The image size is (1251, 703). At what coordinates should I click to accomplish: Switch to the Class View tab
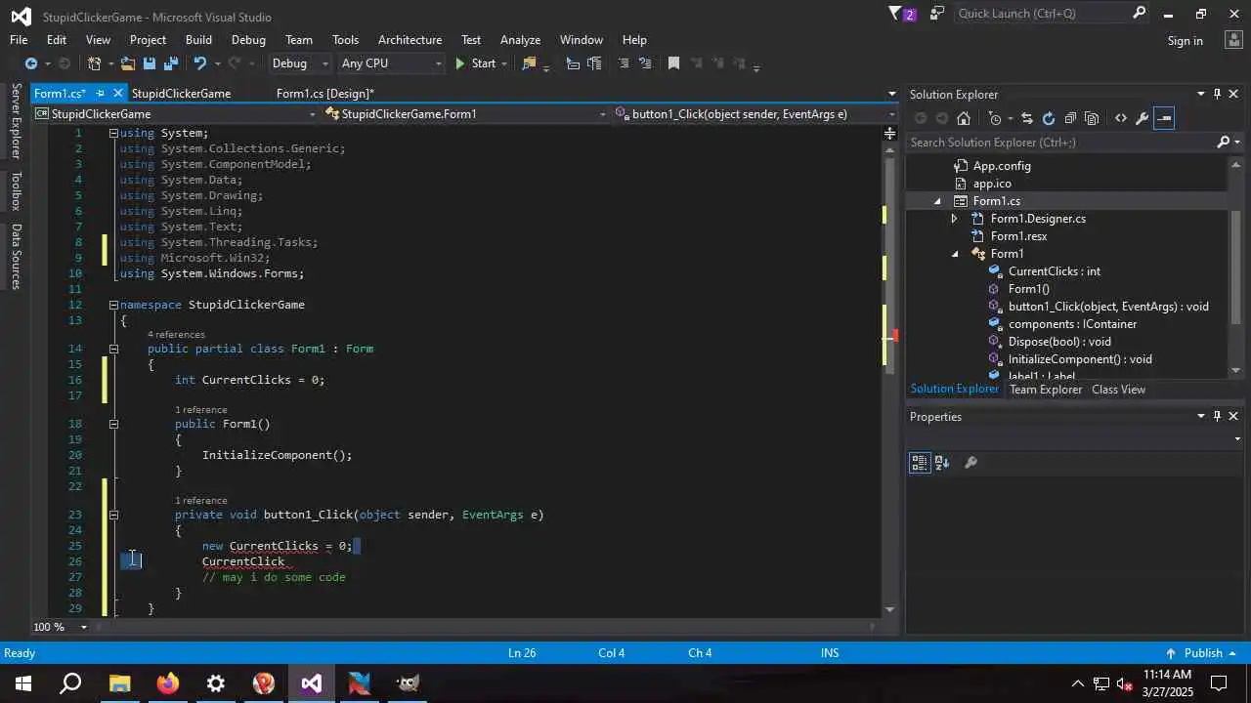tap(1118, 390)
